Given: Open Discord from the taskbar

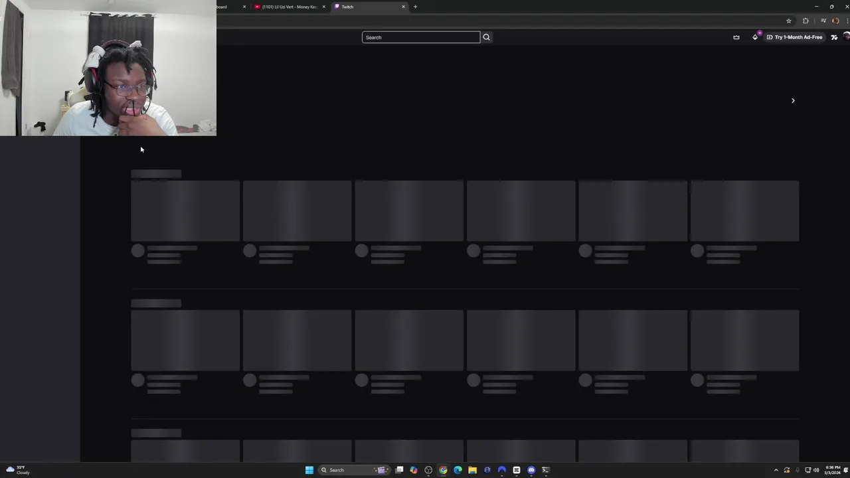Looking at the screenshot, I should click(x=531, y=470).
